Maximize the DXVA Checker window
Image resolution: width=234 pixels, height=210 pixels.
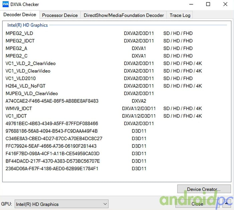pos(208,4)
